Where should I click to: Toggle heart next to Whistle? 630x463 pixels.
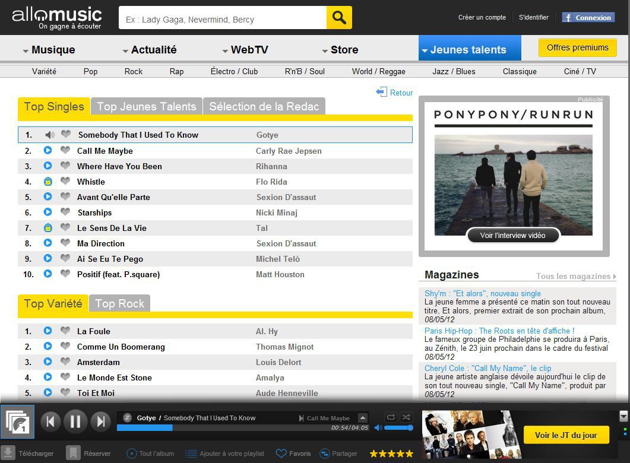[x=65, y=180]
